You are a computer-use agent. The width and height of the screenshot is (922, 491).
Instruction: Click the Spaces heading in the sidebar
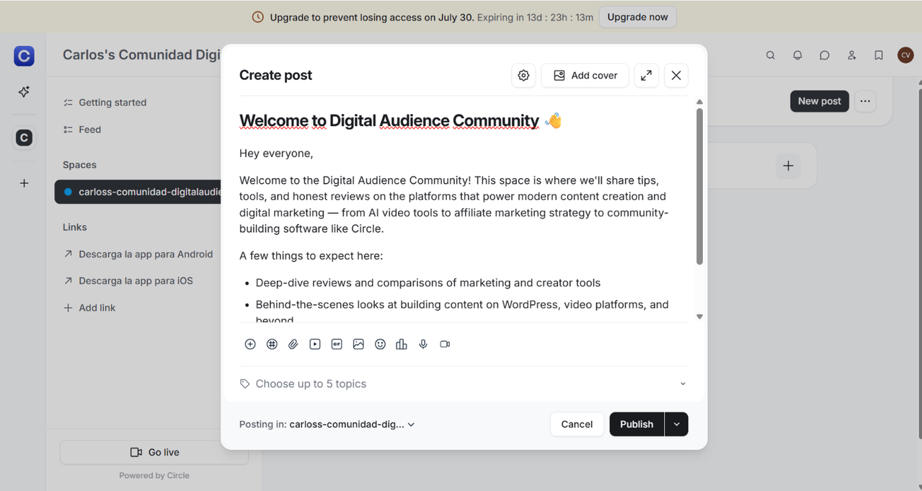[x=79, y=165]
